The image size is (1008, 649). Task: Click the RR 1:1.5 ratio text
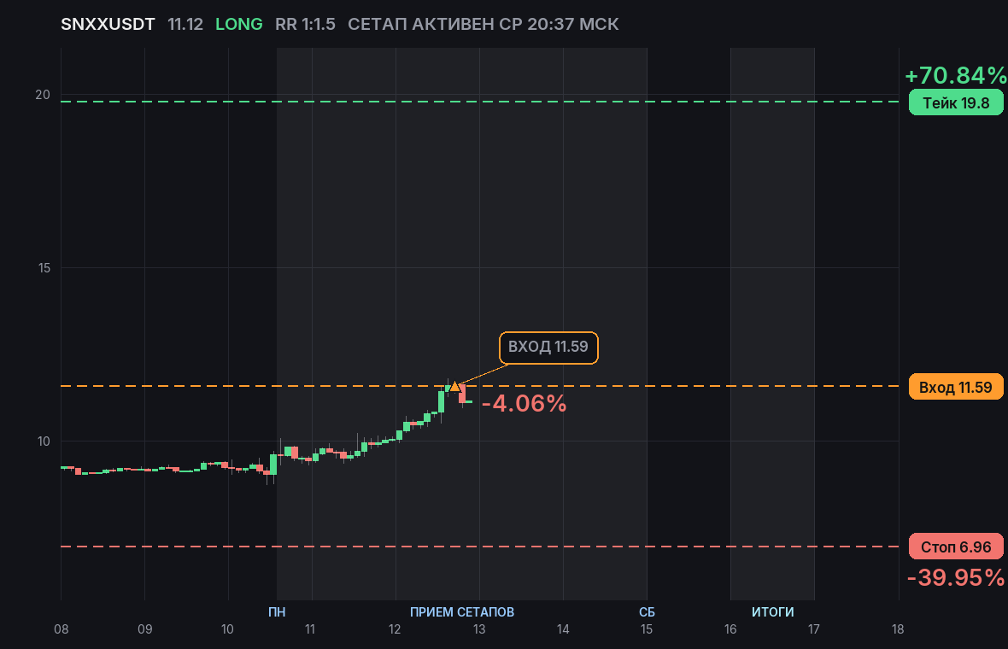pyautogui.click(x=305, y=25)
